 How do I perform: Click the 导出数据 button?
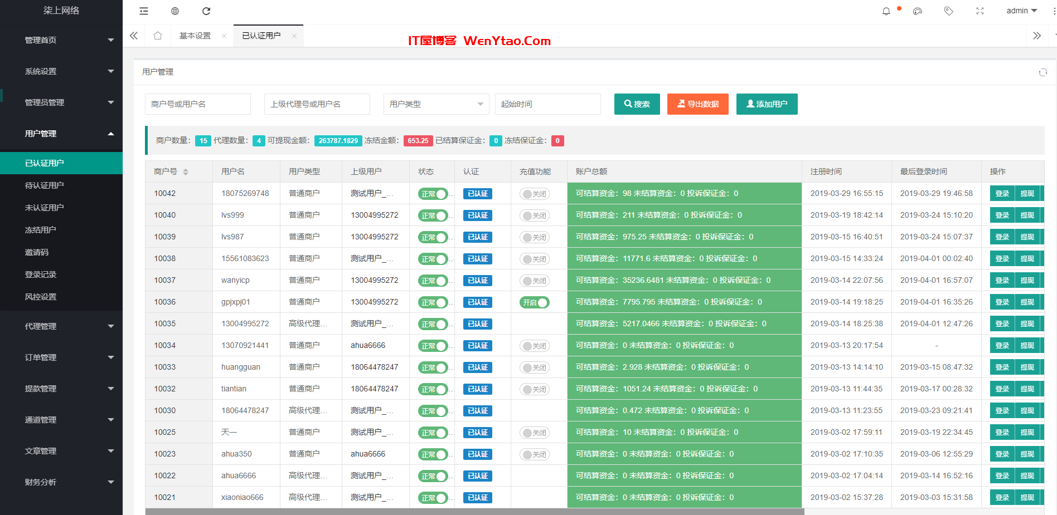(698, 104)
